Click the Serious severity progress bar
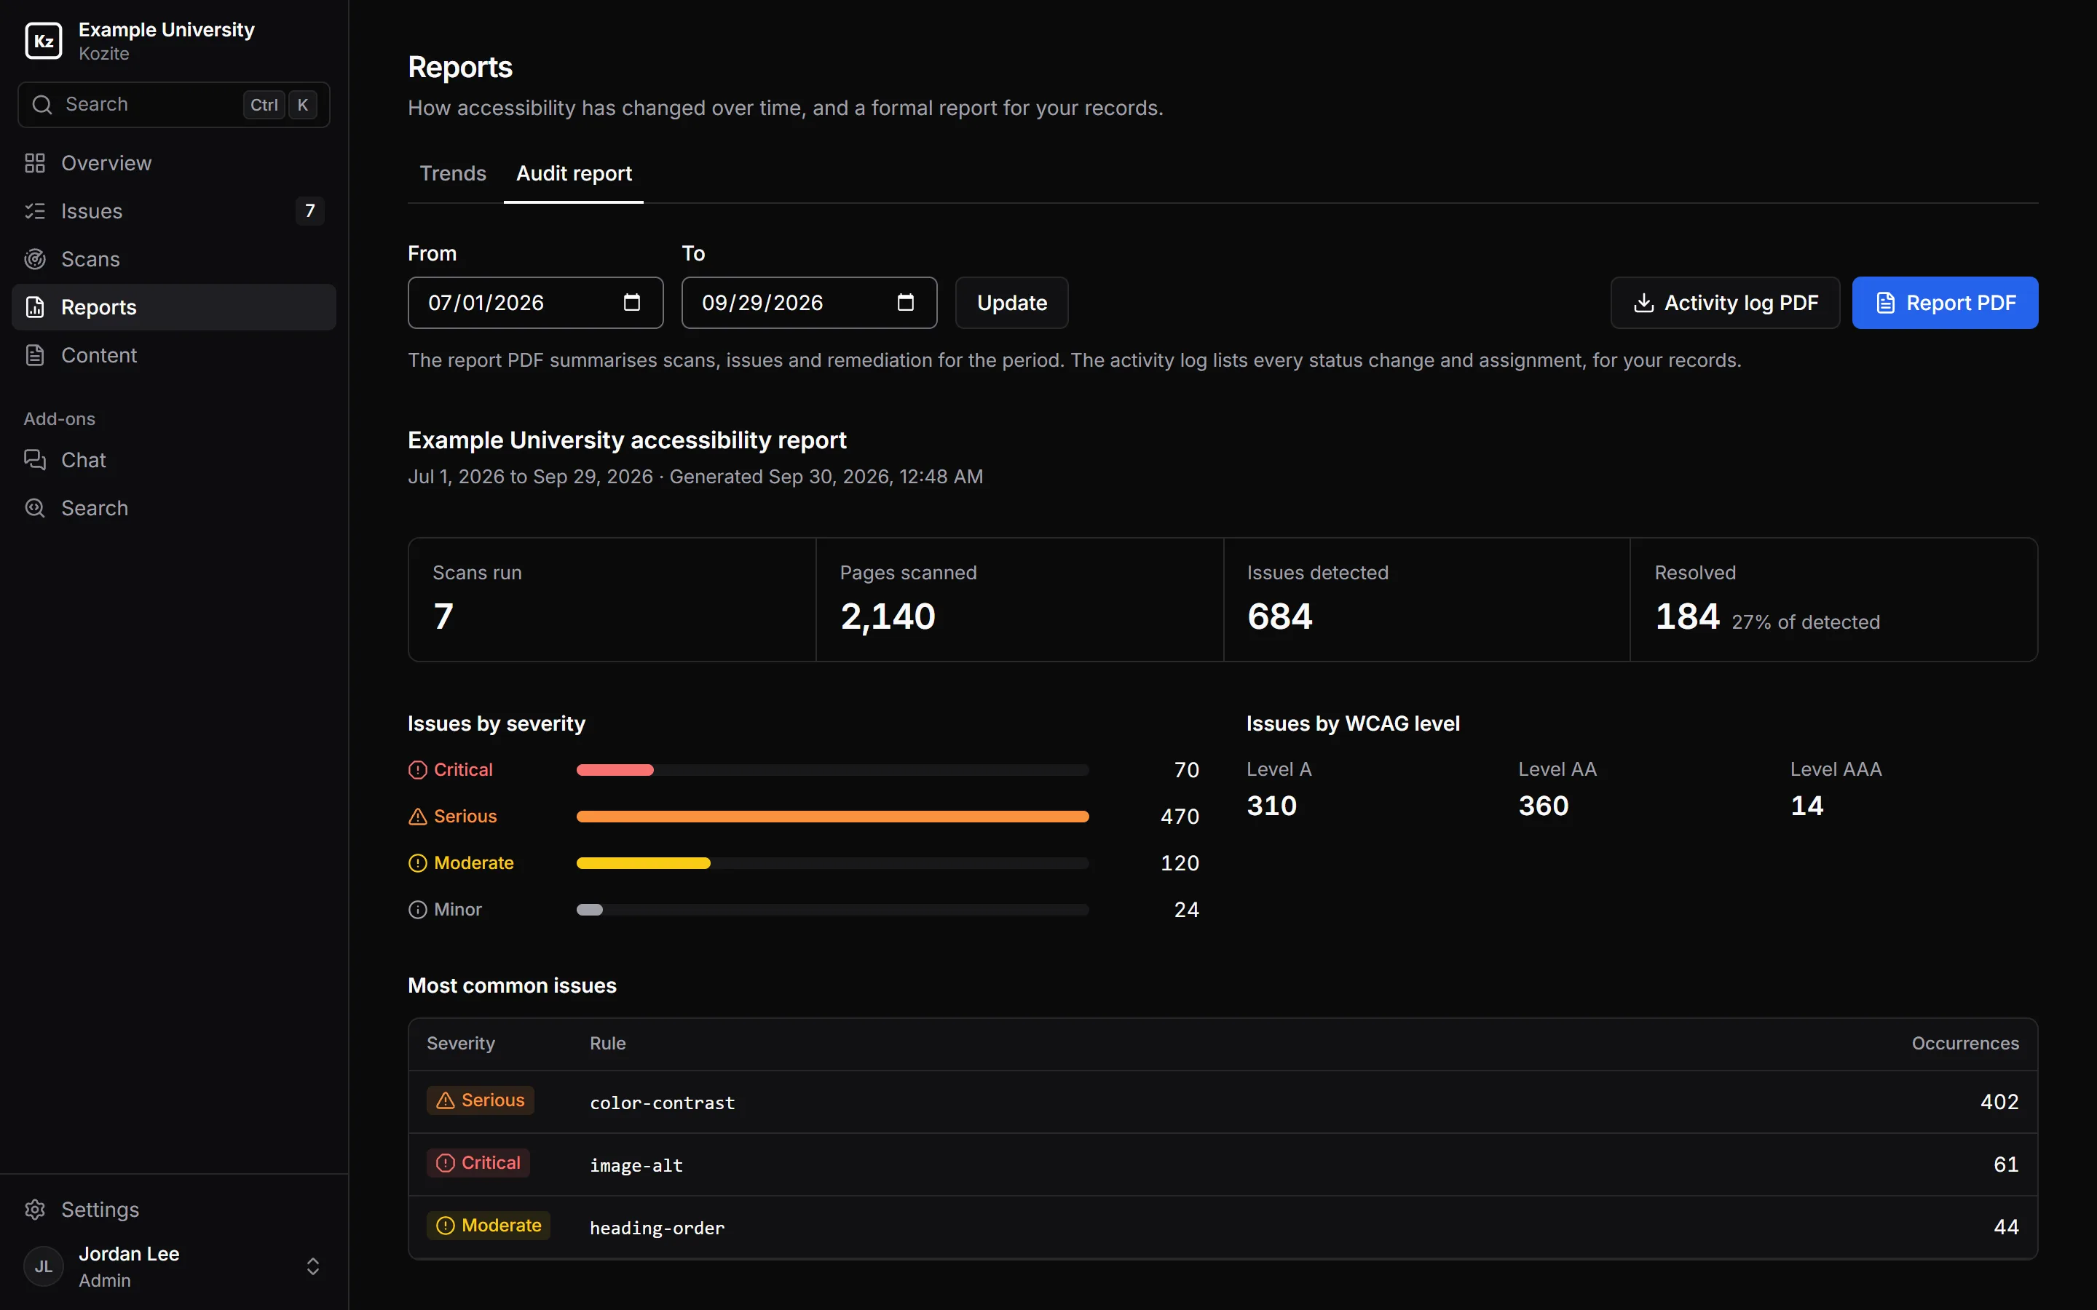Viewport: 2097px width, 1310px height. (832, 816)
